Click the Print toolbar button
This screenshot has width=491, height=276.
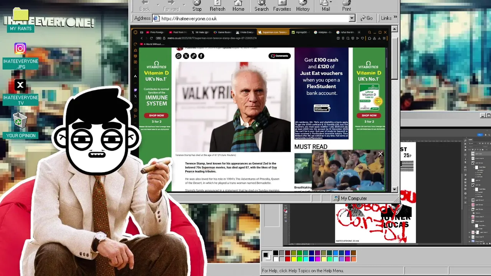pos(346,6)
